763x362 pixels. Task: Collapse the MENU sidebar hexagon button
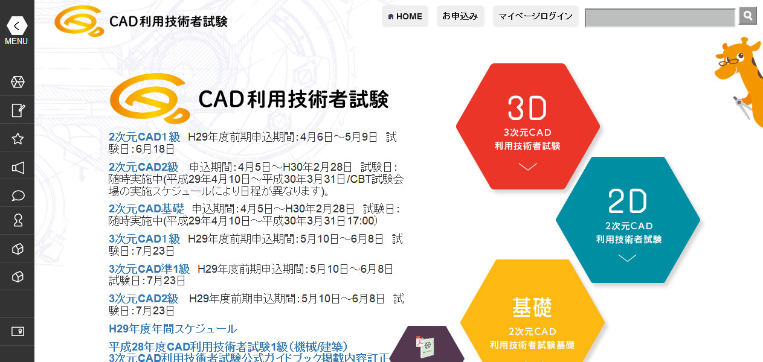tap(17, 25)
